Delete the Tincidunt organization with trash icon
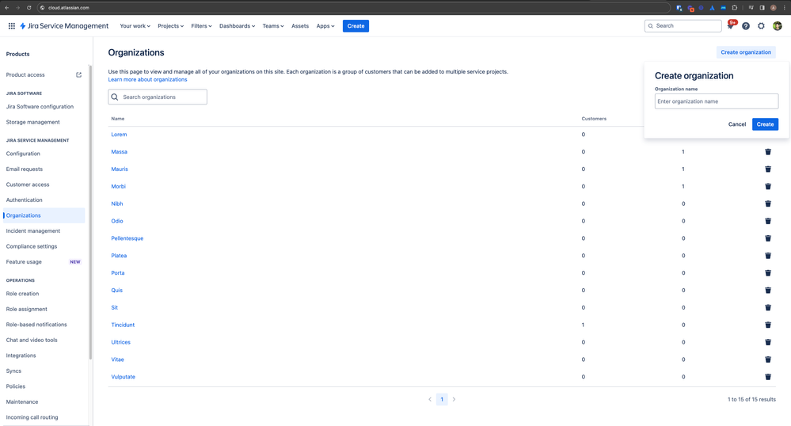Image resolution: width=791 pixels, height=426 pixels. coord(768,325)
